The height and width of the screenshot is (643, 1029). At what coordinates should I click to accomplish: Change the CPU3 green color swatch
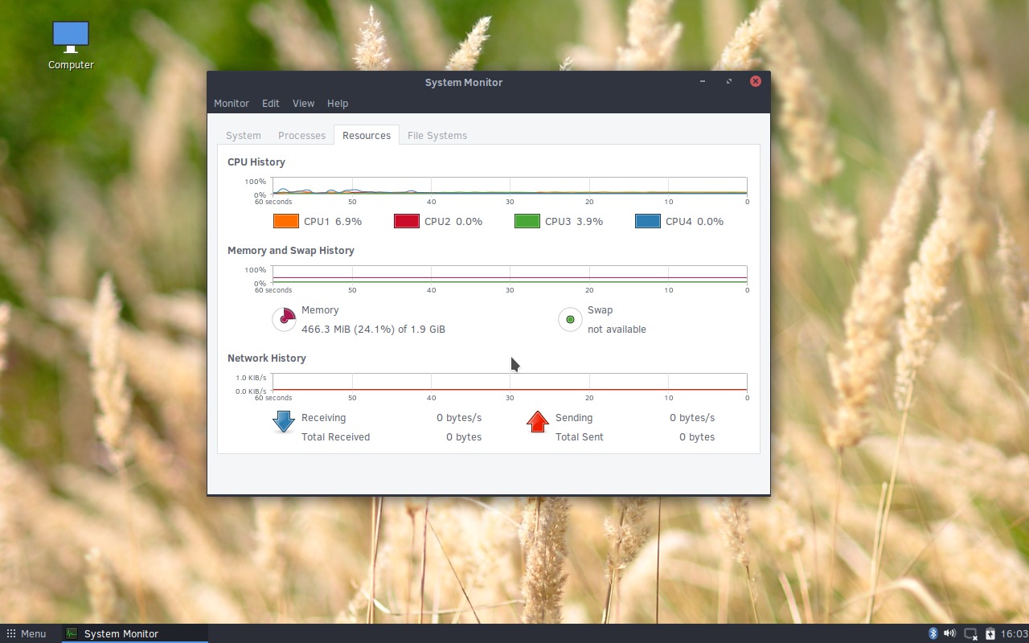point(527,220)
